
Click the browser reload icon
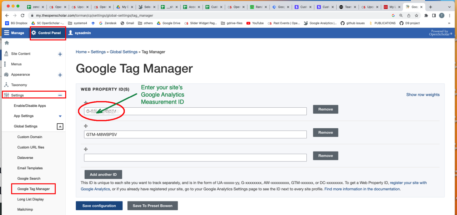tap(22, 16)
